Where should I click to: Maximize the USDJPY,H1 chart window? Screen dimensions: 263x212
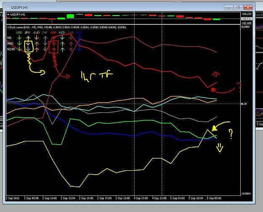tap(238, 8)
